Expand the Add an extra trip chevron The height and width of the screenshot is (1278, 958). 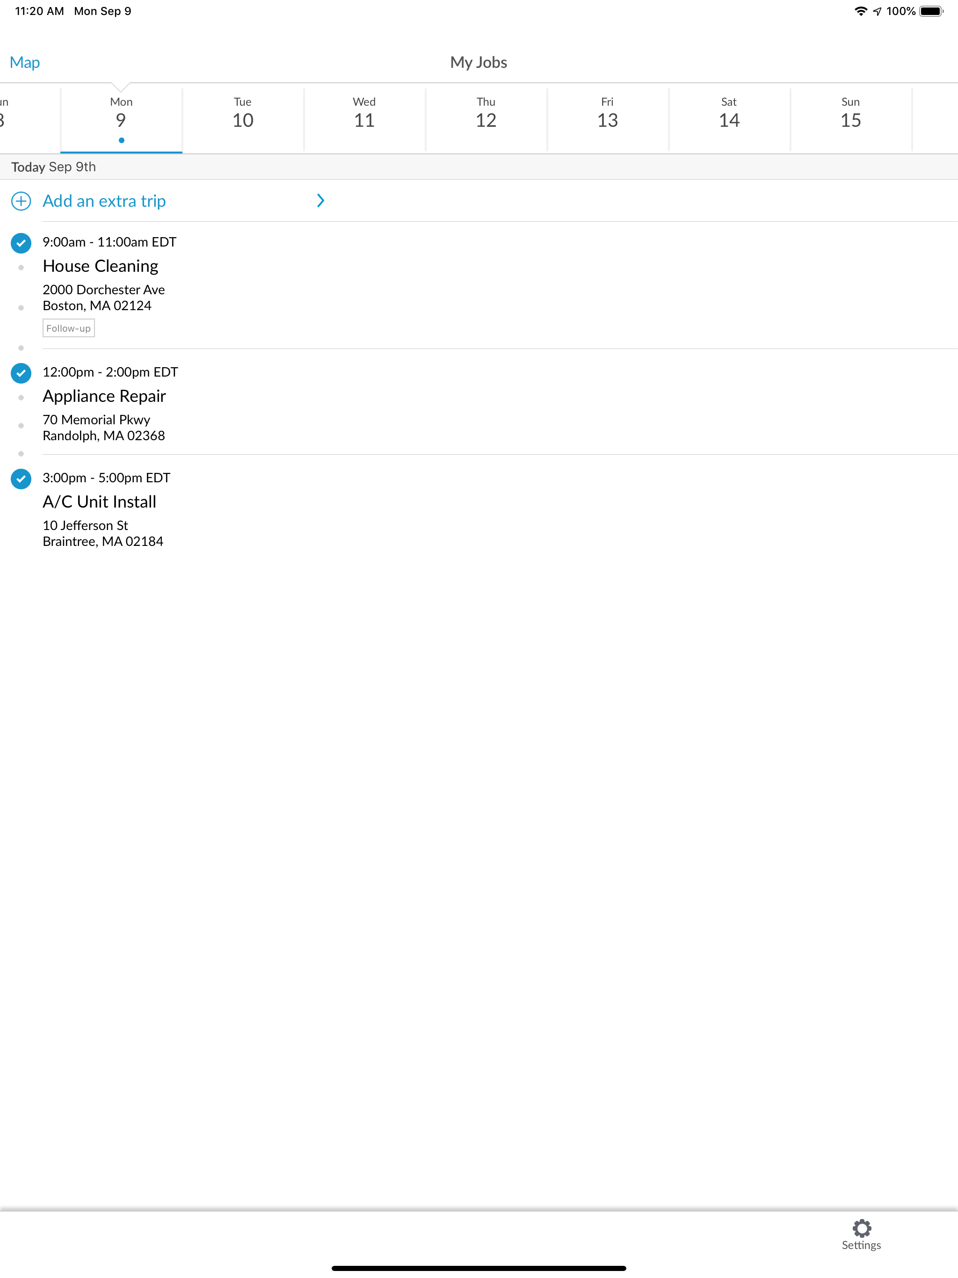click(321, 201)
